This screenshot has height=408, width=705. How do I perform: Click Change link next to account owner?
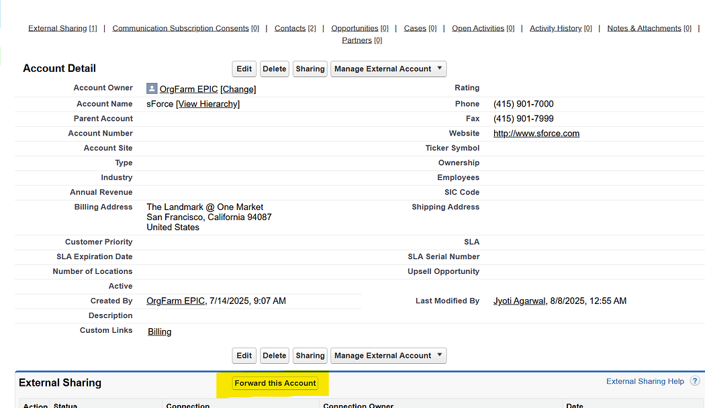(x=238, y=89)
